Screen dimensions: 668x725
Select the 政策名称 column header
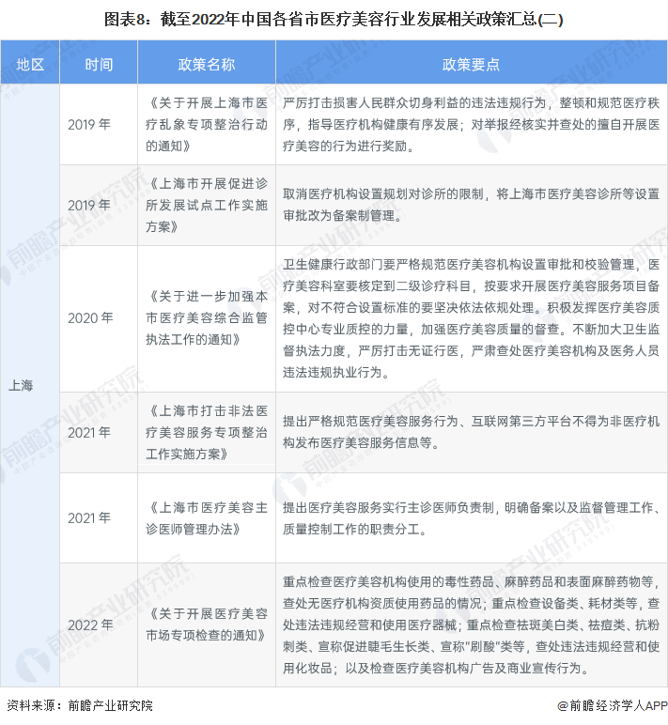tap(207, 65)
